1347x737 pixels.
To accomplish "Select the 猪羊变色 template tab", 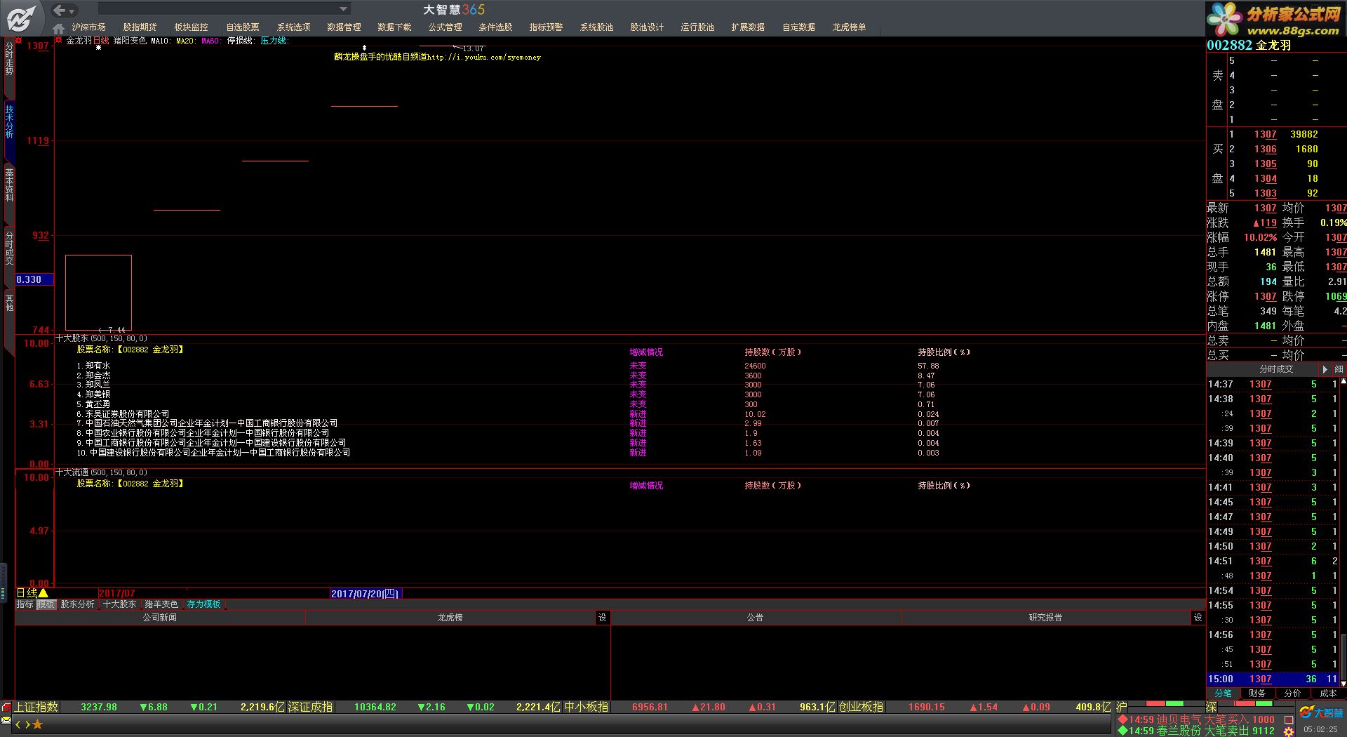I will pos(161,604).
